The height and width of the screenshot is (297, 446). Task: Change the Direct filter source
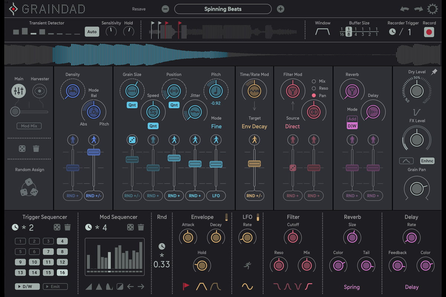pos(293,126)
